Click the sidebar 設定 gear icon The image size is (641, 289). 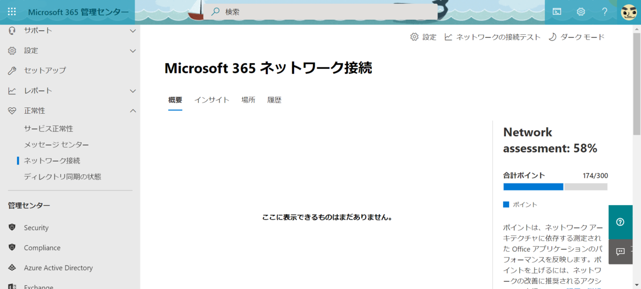click(12, 51)
